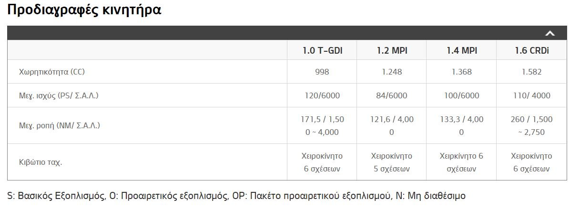
Task: Click the 84/6000 power value cell
Action: click(392, 95)
